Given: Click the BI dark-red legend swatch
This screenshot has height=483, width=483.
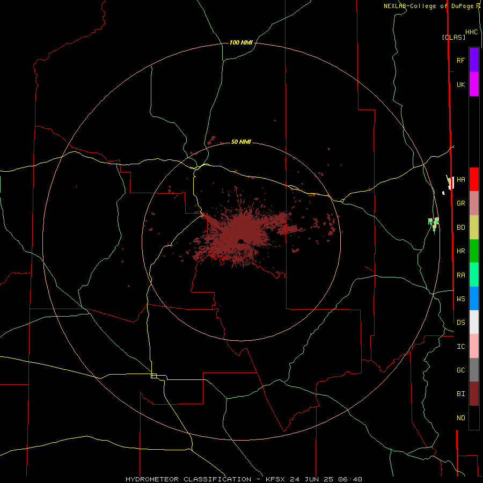Looking at the screenshot, I should [x=474, y=394].
